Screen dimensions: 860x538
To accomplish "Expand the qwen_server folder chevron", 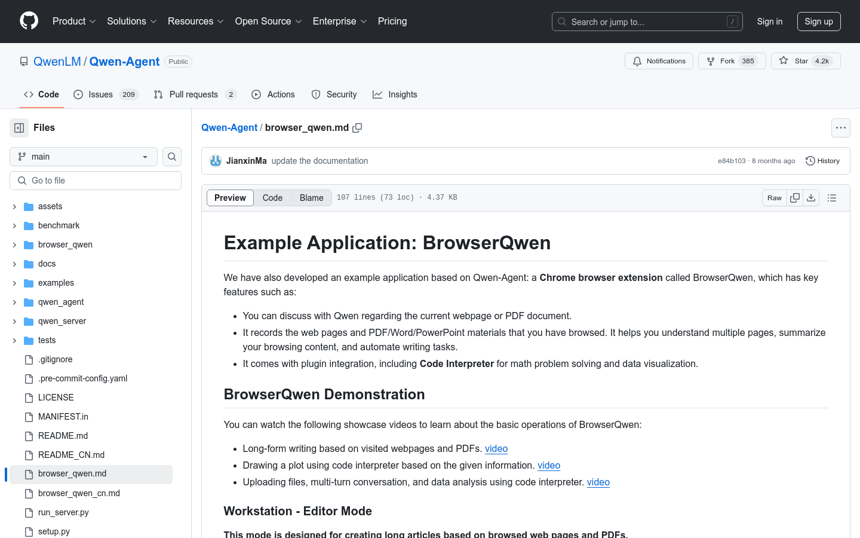I will (14, 321).
